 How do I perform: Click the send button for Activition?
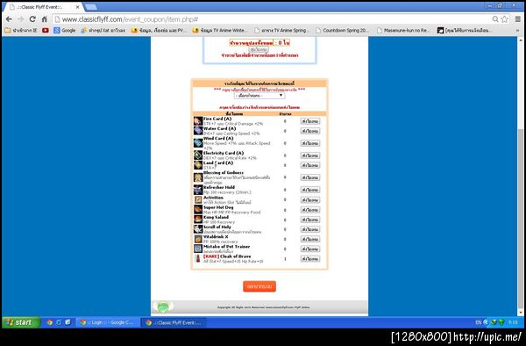pos(310,200)
